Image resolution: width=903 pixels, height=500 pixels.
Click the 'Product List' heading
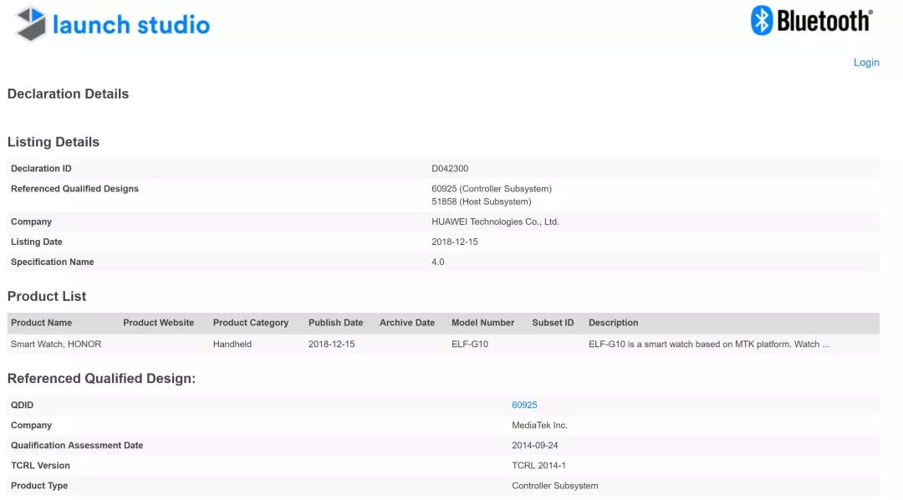click(47, 296)
